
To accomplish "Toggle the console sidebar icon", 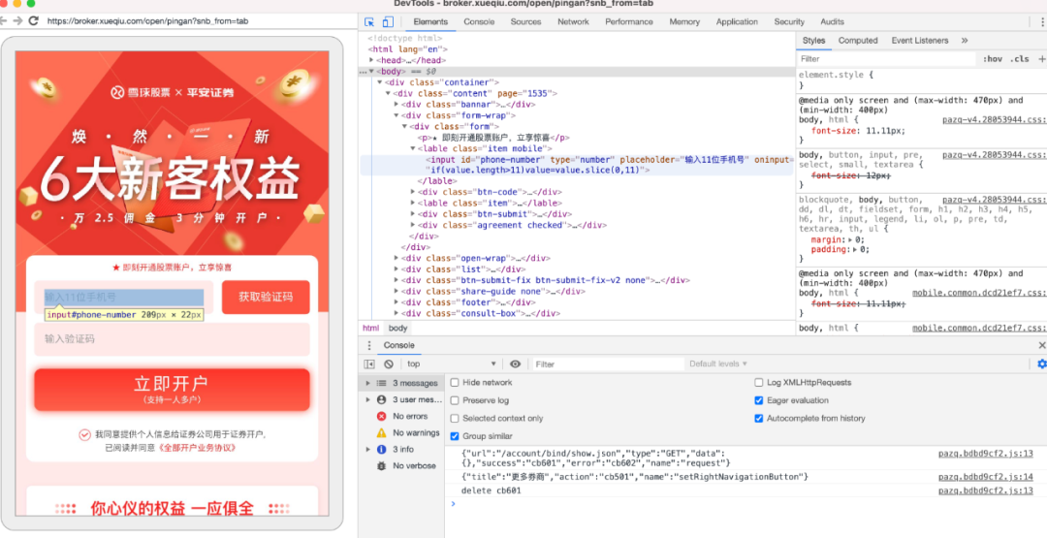I will click(x=369, y=364).
